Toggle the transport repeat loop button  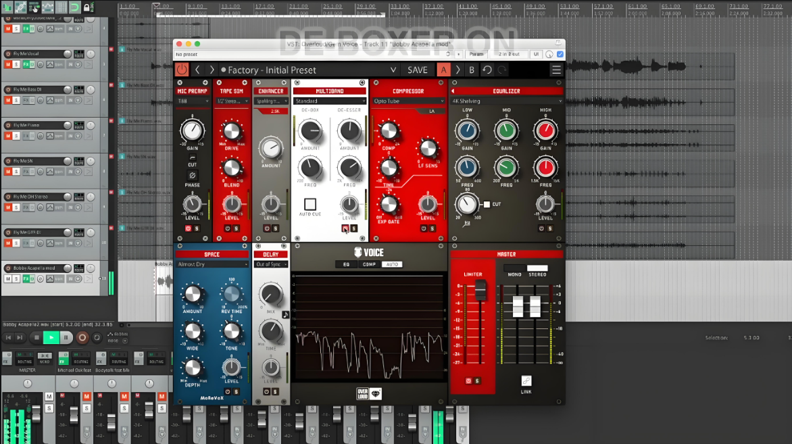[x=97, y=337]
